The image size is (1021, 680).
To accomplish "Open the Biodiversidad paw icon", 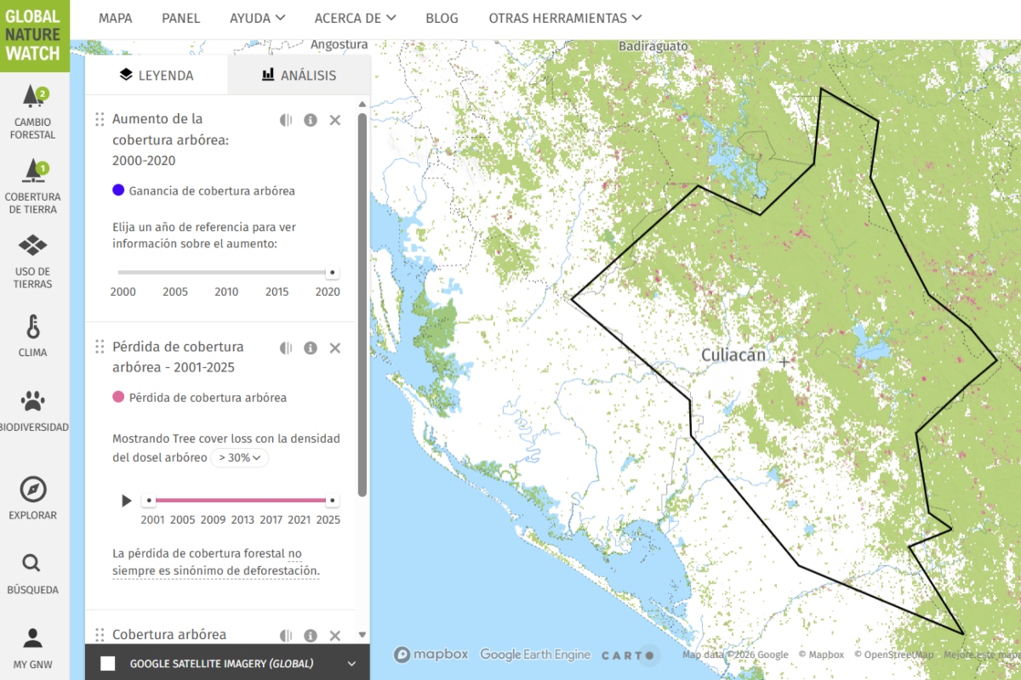I will click(x=33, y=411).
